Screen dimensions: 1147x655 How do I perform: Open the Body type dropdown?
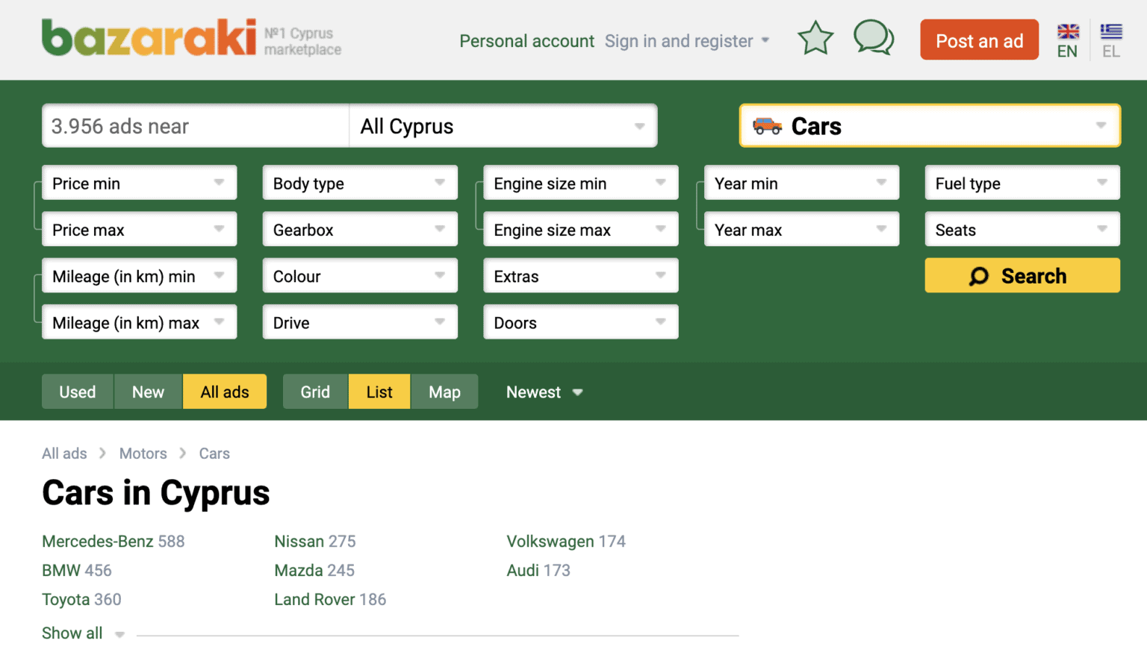click(359, 183)
